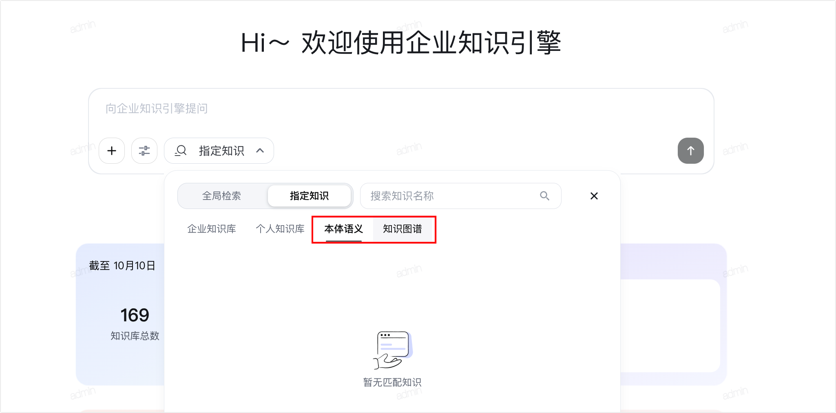Click the 知识库总数 label
This screenshot has height=413, width=836.
click(x=135, y=336)
